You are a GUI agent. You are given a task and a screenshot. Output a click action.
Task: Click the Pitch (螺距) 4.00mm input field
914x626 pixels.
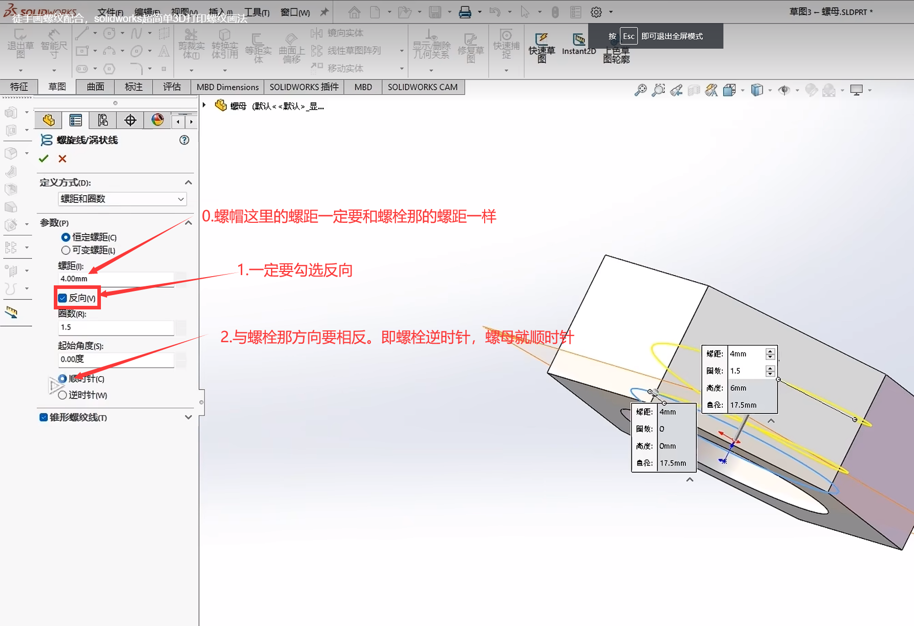(116, 279)
